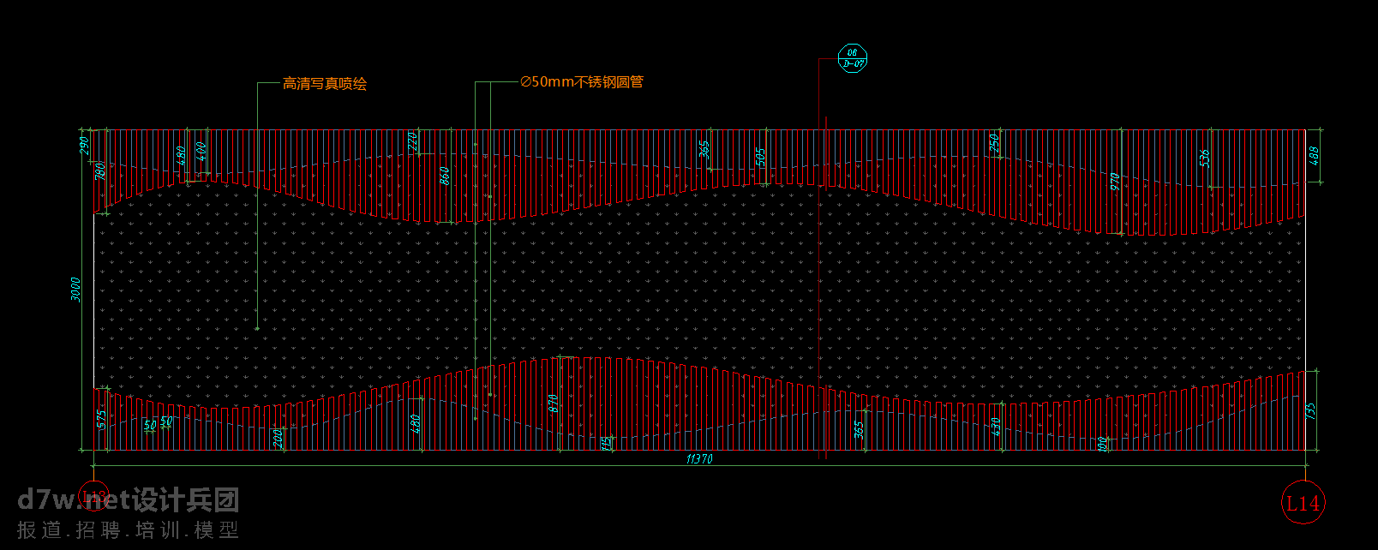Select the 11370 overall width dimension
Screen dimensions: 1378x550
pos(699,459)
